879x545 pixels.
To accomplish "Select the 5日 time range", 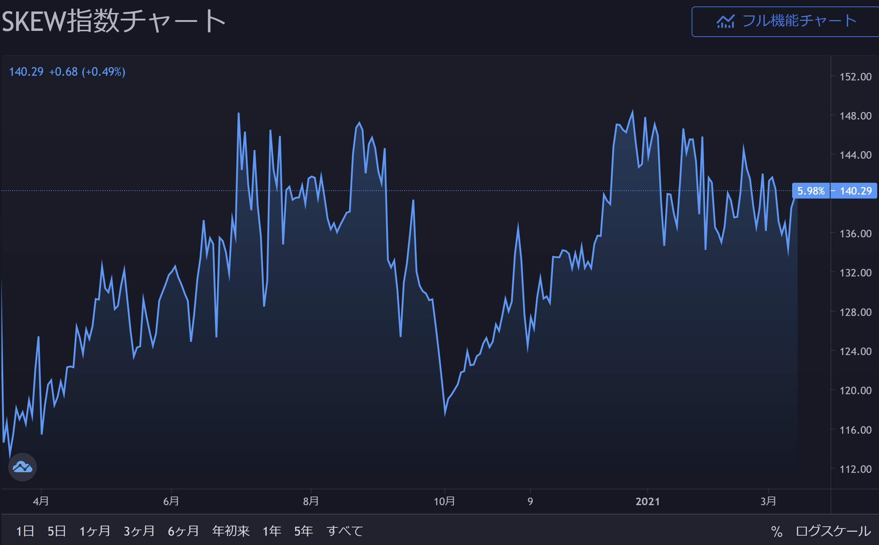I will pos(57,531).
